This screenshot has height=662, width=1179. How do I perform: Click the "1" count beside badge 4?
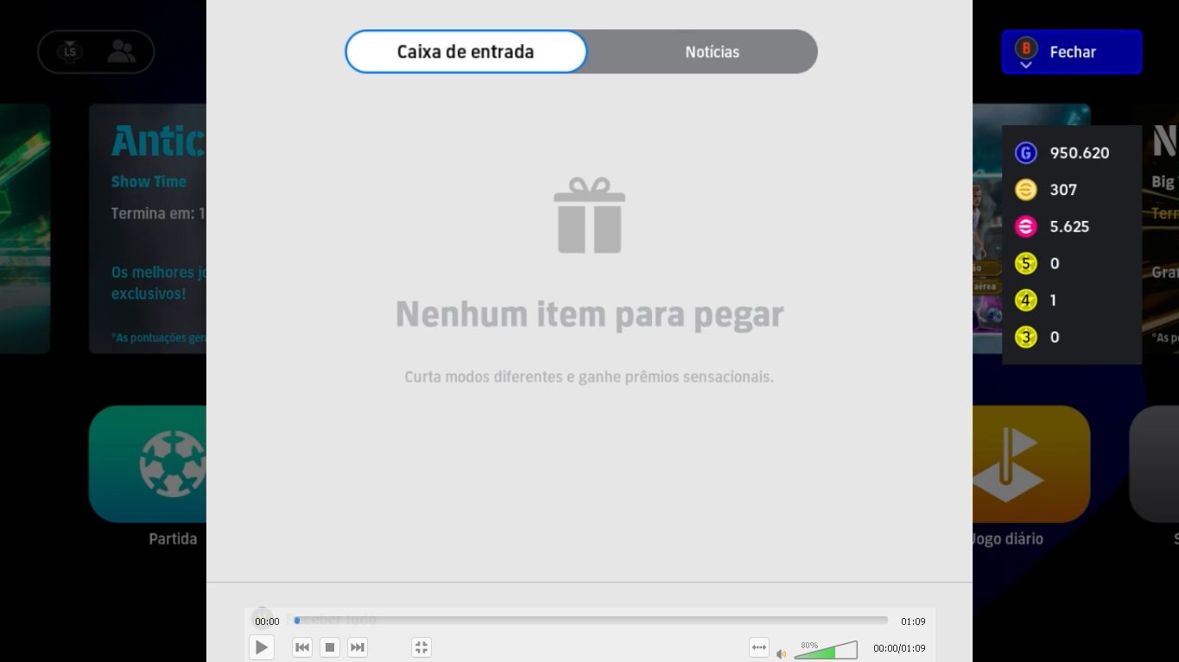pyautogui.click(x=1055, y=300)
